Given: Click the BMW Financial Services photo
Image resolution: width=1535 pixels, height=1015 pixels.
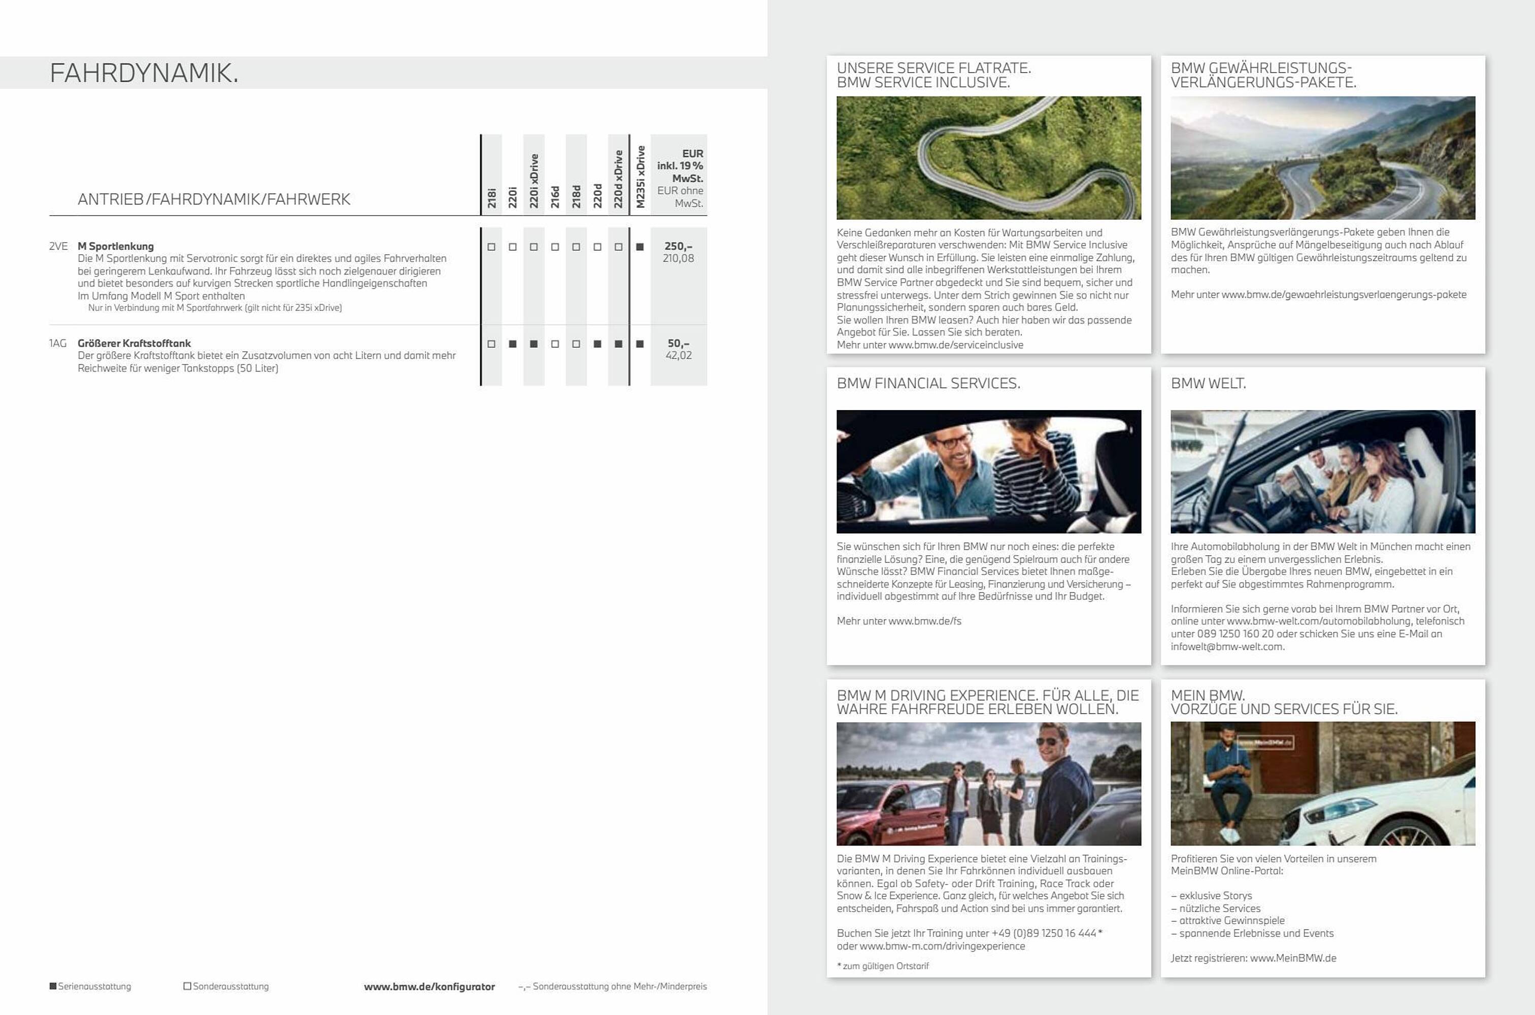Looking at the screenshot, I should tap(989, 471).
